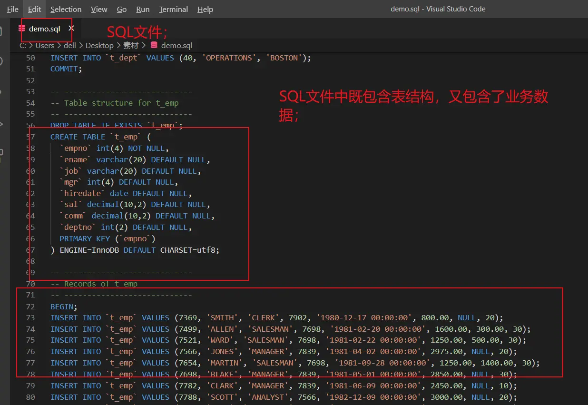Click the View menu item
This screenshot has width=588, height=405.
click(x=99, y=9)
